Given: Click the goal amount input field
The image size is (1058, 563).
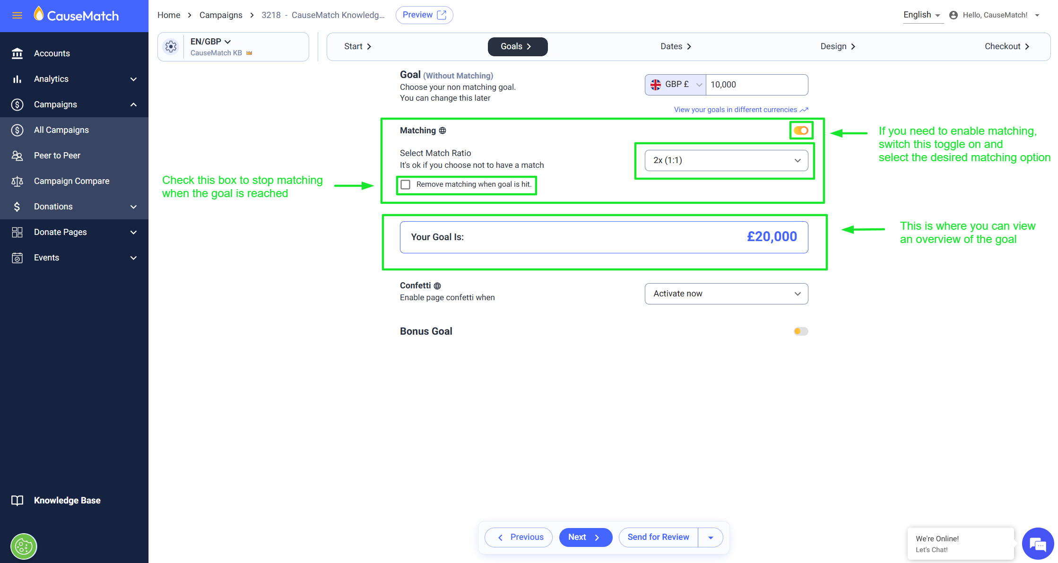Looking at the screenshot, I should [756, 85].
